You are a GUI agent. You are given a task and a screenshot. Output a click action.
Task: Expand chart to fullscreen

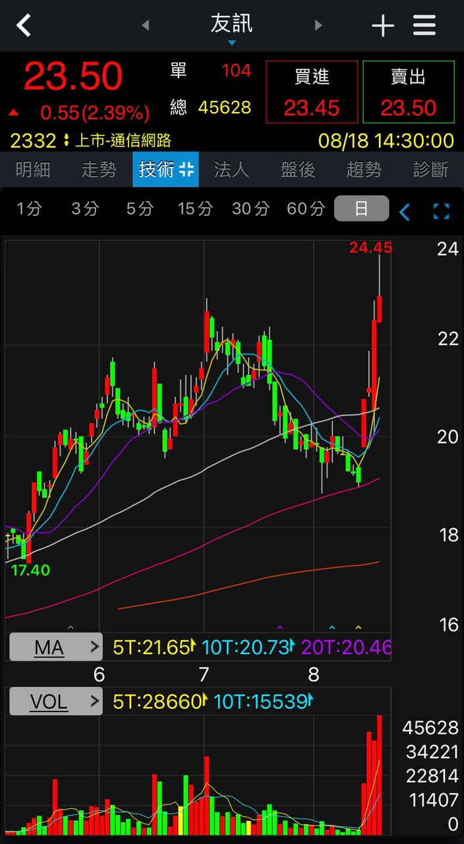441,212
